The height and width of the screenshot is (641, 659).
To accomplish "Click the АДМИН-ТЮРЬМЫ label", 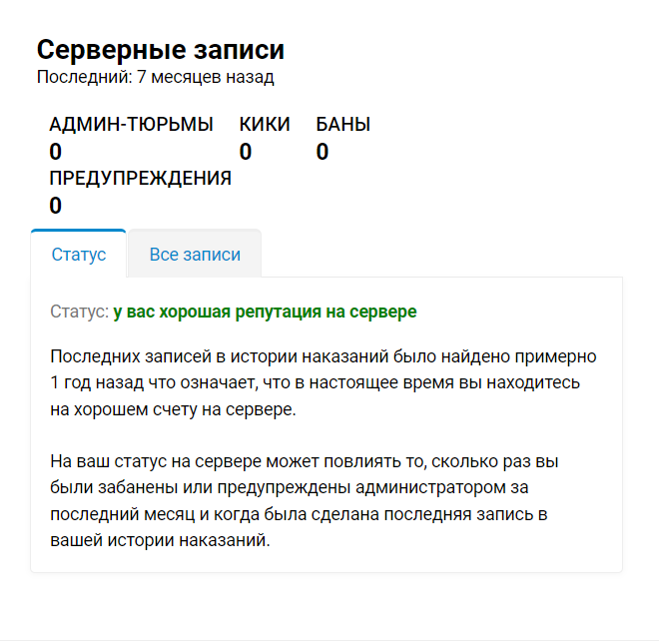I will pyautogui.click(x=131, y=125).
